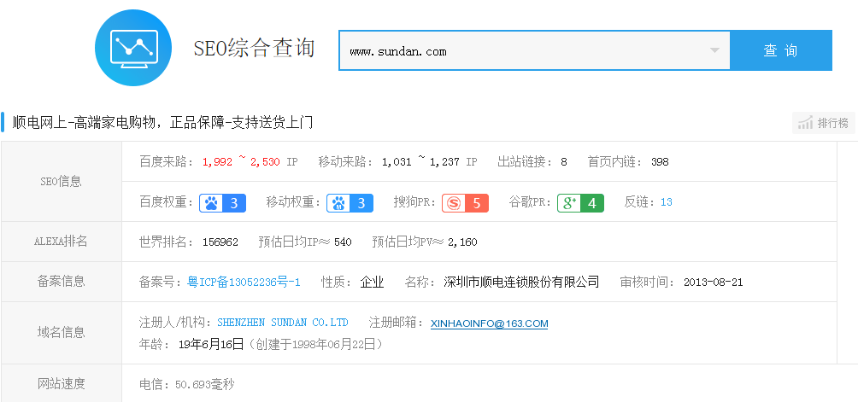858x402 pixels.
Task: Click the 网站速度 row label
Action: (61, 384)
